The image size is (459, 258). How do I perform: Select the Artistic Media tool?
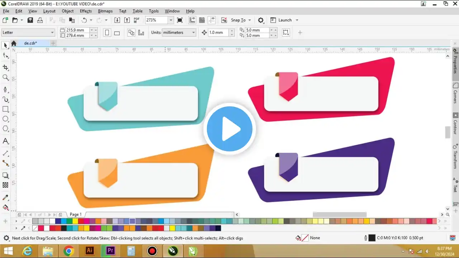tap(5, 99)
